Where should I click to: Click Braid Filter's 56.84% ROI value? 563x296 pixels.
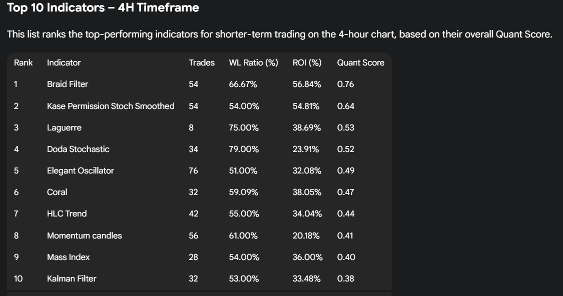(307, 84)
